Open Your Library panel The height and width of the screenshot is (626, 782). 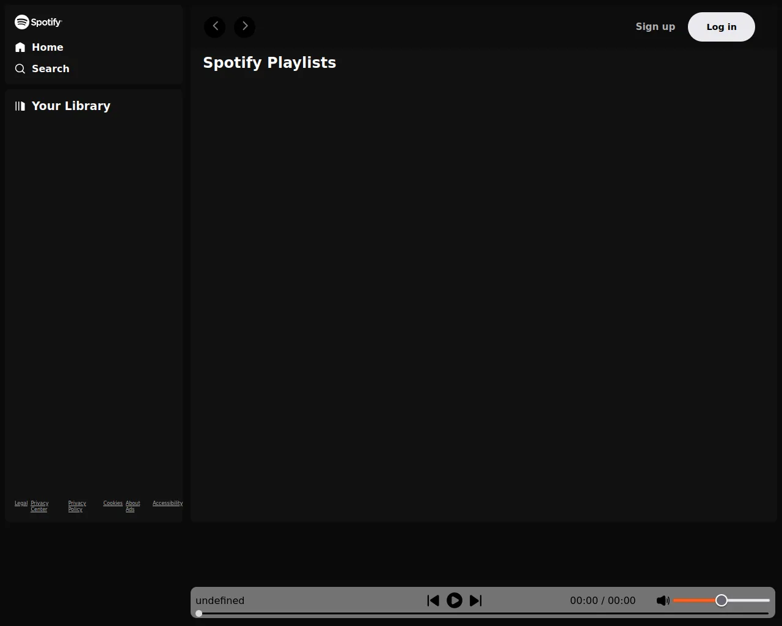(x=63, y=106)
